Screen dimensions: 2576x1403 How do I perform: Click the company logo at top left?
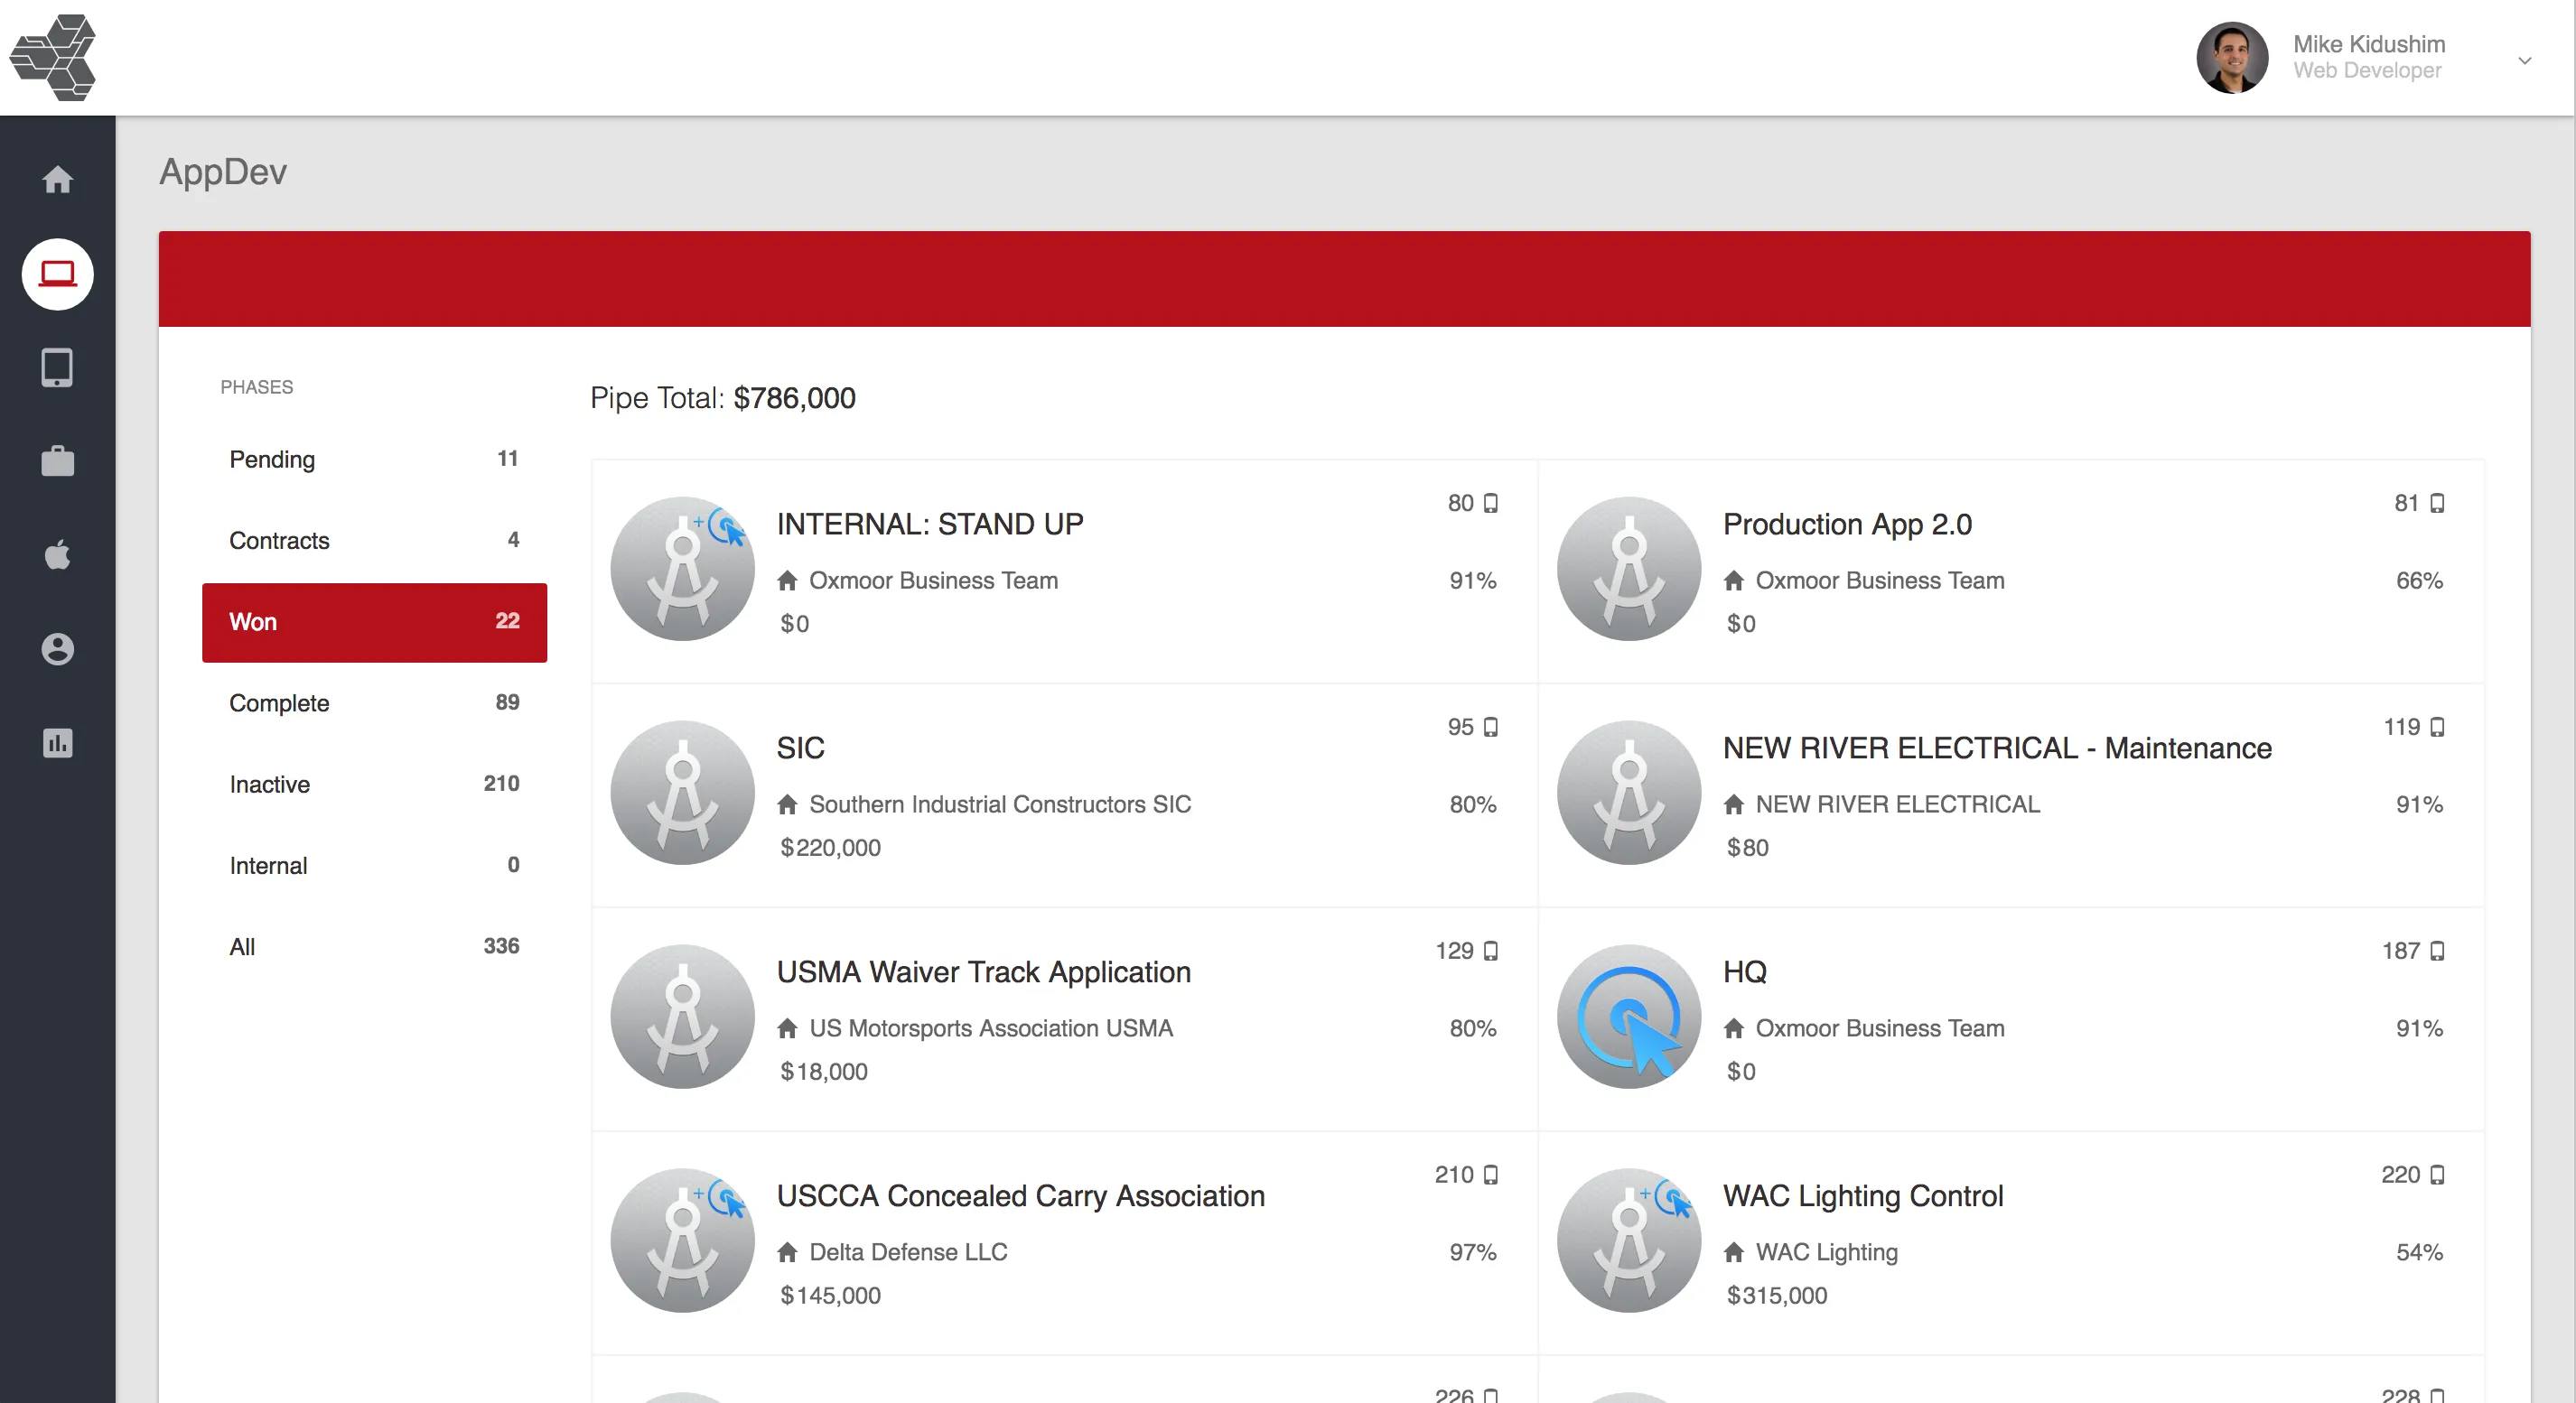point(53,57)
